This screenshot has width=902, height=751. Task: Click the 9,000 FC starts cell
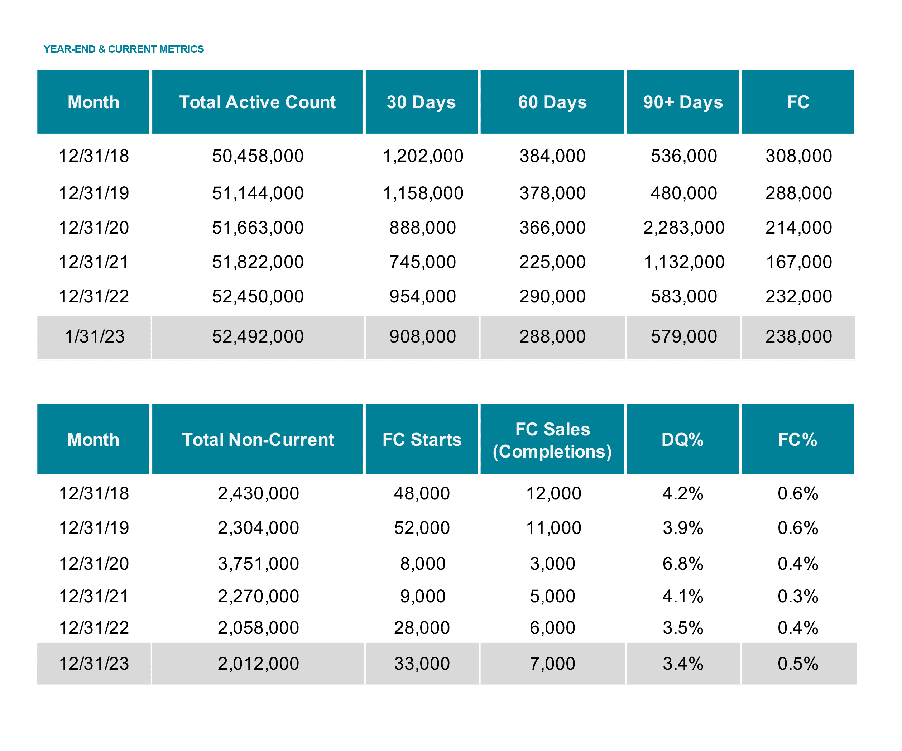423,596
